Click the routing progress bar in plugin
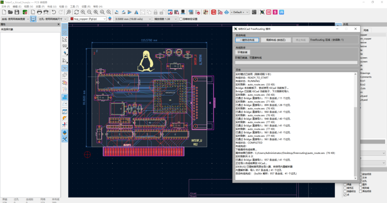This screenshot has height=203, width=387. pyautogui.click(x=296, y=63)
